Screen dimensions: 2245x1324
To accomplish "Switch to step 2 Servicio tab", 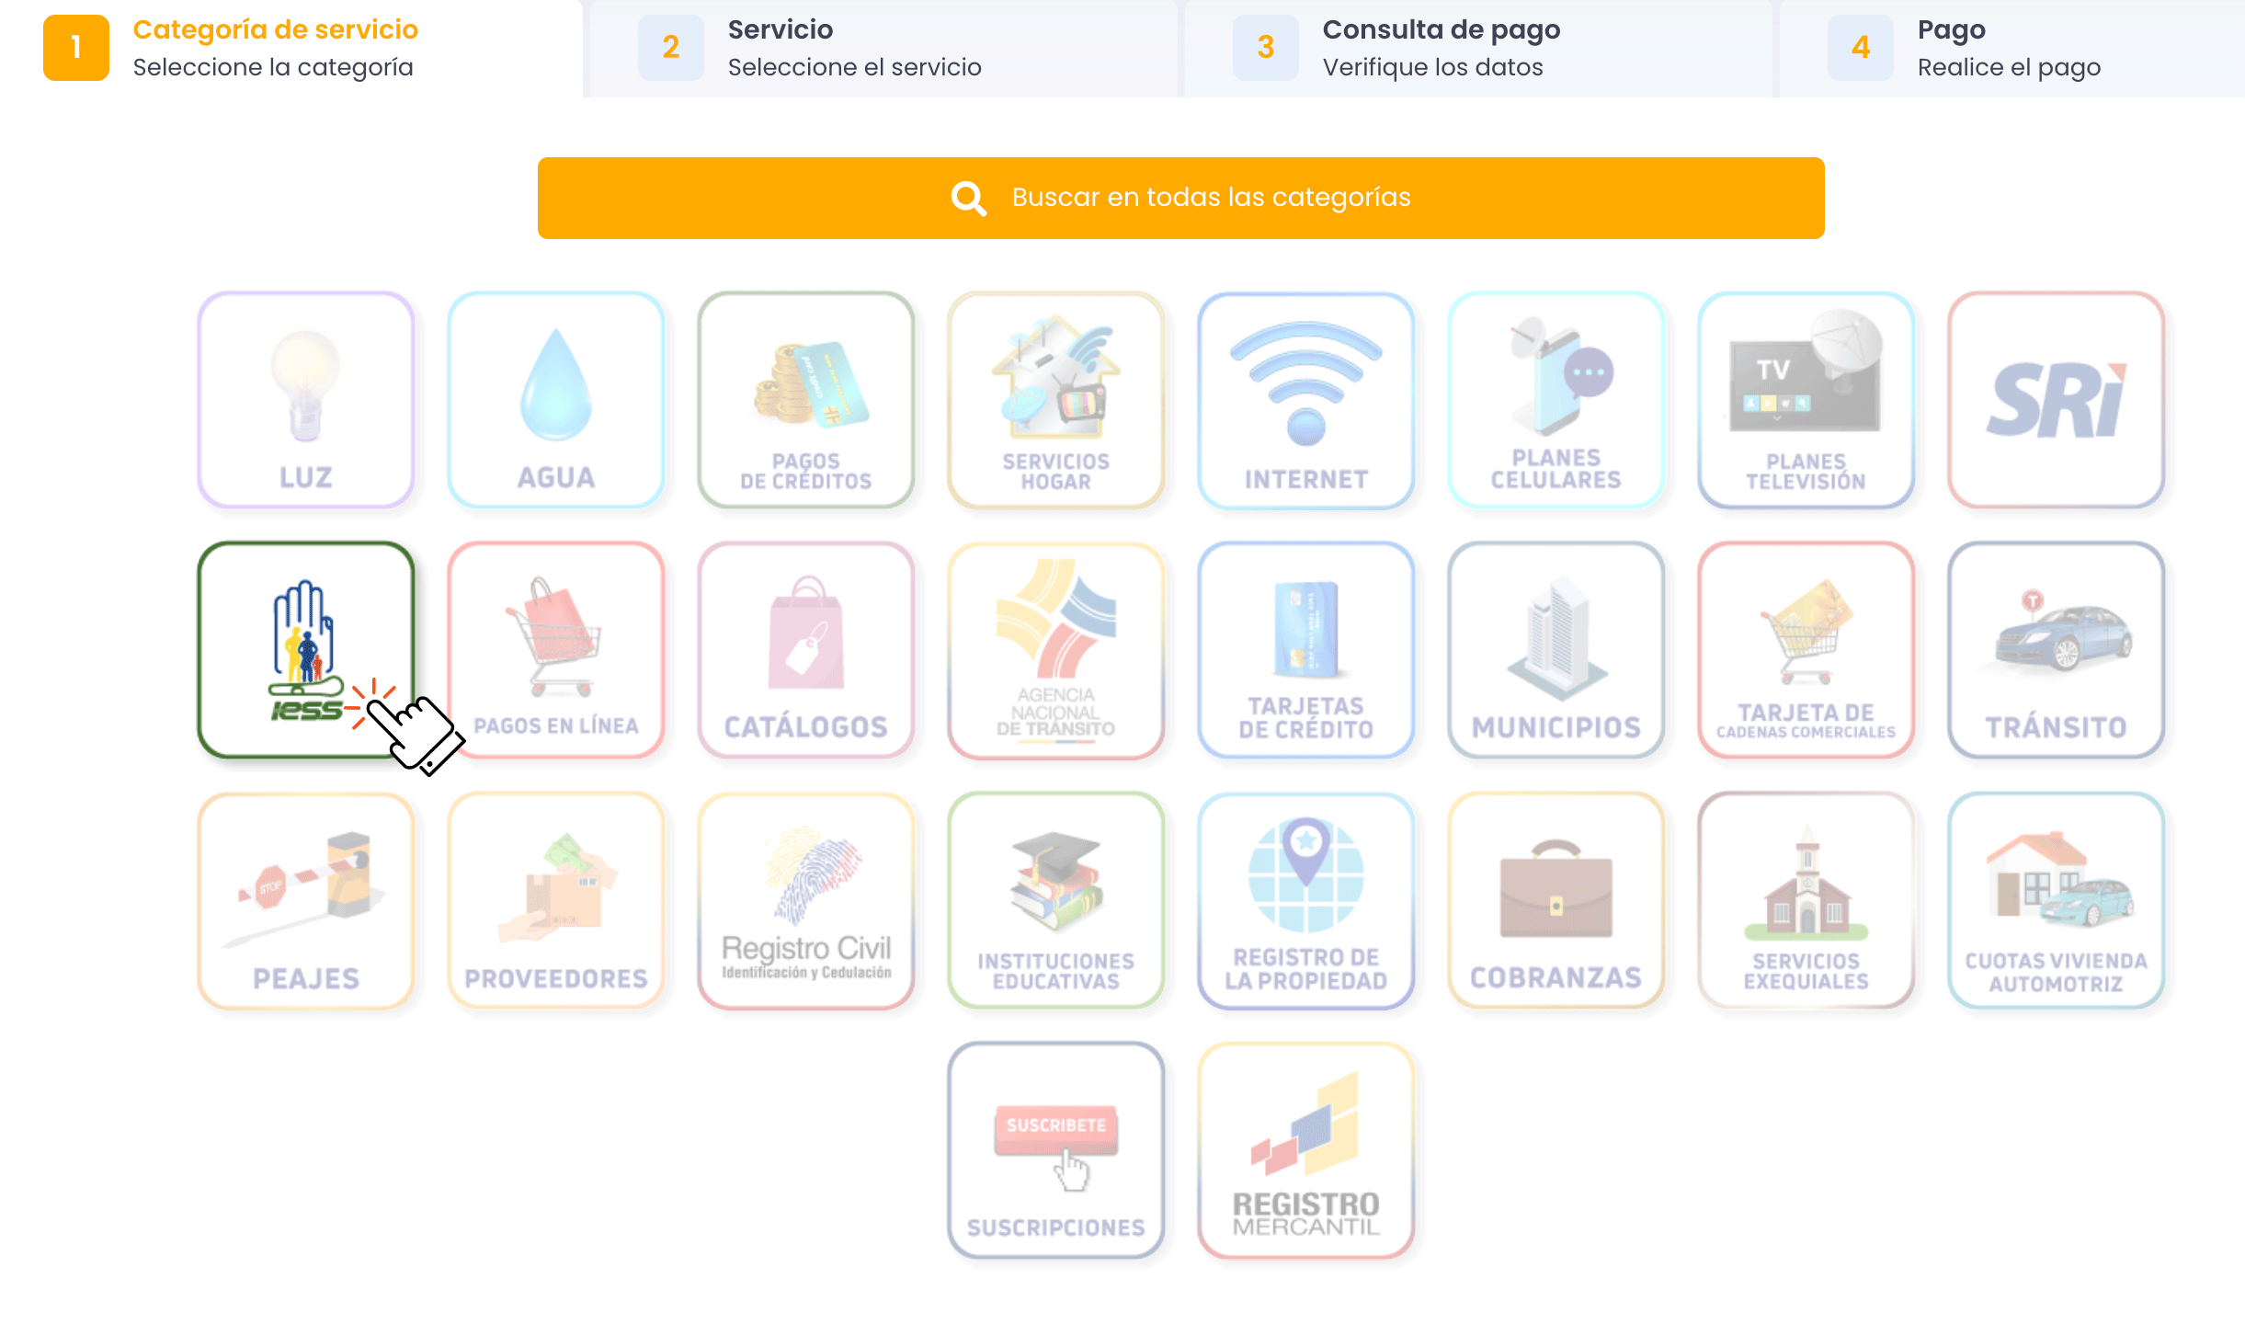I will point(883,48).
